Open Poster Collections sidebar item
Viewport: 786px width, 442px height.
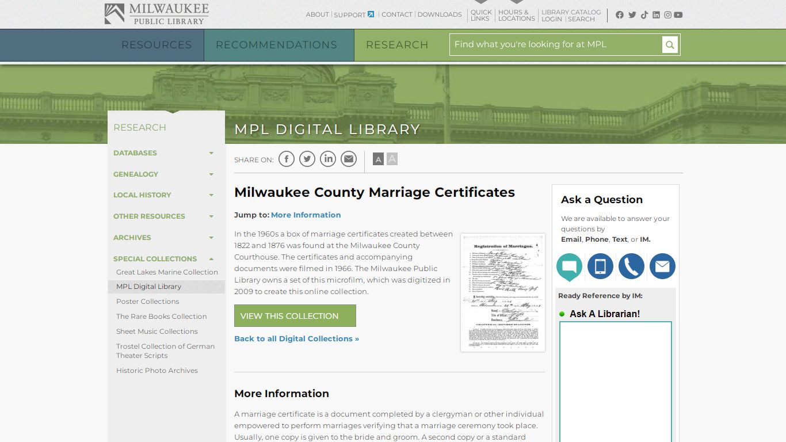click(148, 302)
